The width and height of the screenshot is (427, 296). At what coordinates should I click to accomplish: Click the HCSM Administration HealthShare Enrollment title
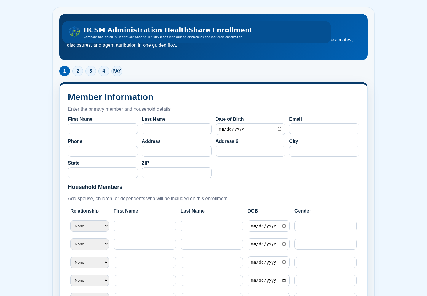point(168,30)
